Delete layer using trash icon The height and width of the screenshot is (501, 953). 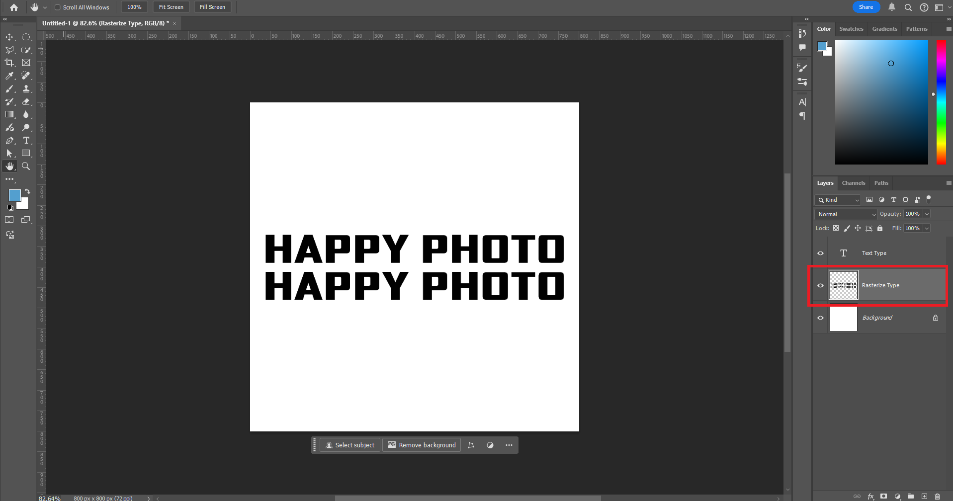pos(937,496)
